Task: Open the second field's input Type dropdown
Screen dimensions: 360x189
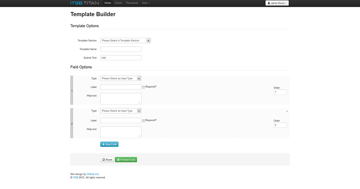Action: pos(121,111)
